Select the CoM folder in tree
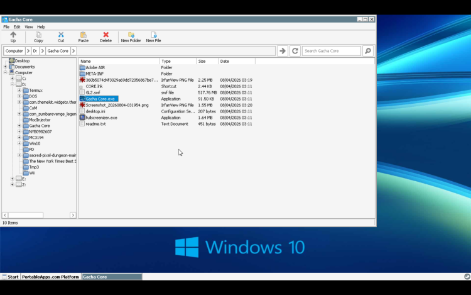 pyautogui.click(x=30, y=108)
